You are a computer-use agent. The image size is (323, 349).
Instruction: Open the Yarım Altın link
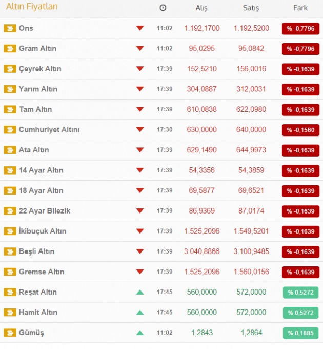38,89
